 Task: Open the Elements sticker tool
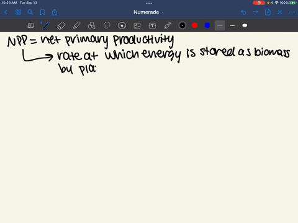point(122,25)
